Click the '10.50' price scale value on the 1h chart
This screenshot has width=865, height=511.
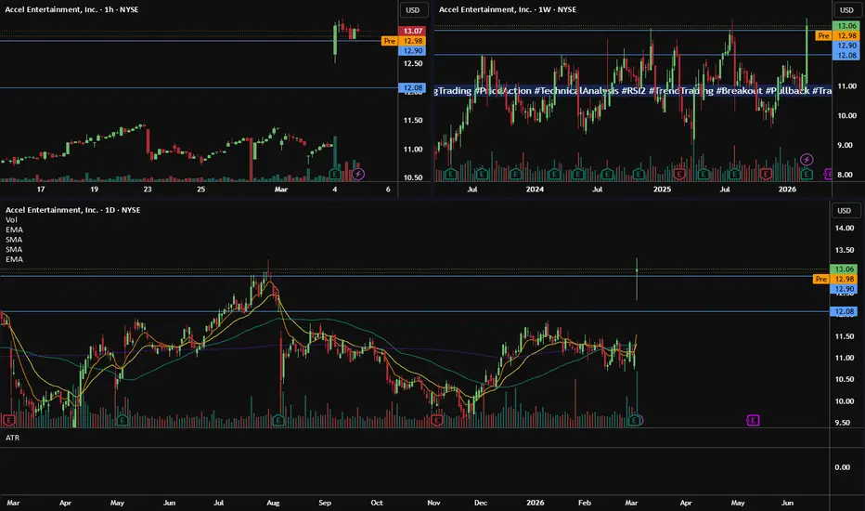pyautogui.click(x=413, y=177)
